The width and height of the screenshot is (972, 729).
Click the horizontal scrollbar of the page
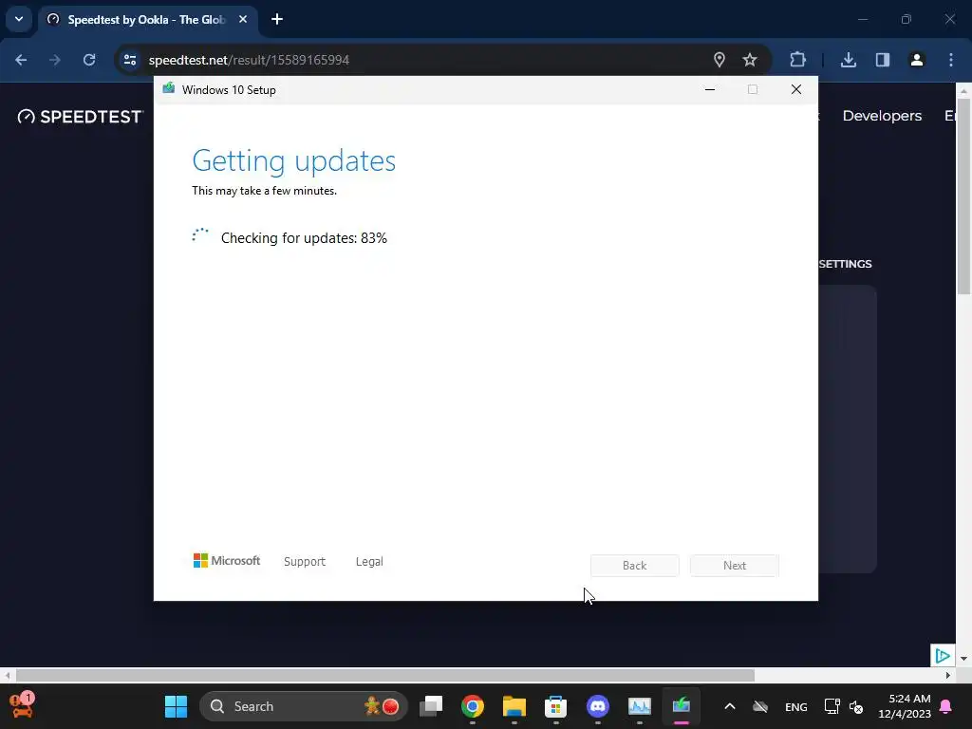click(384, 675)
